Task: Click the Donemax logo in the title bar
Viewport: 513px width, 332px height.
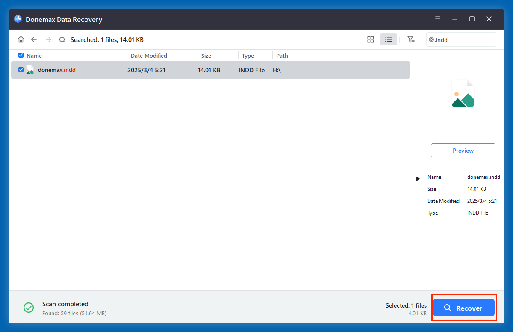Action: (x=18, y=19)
